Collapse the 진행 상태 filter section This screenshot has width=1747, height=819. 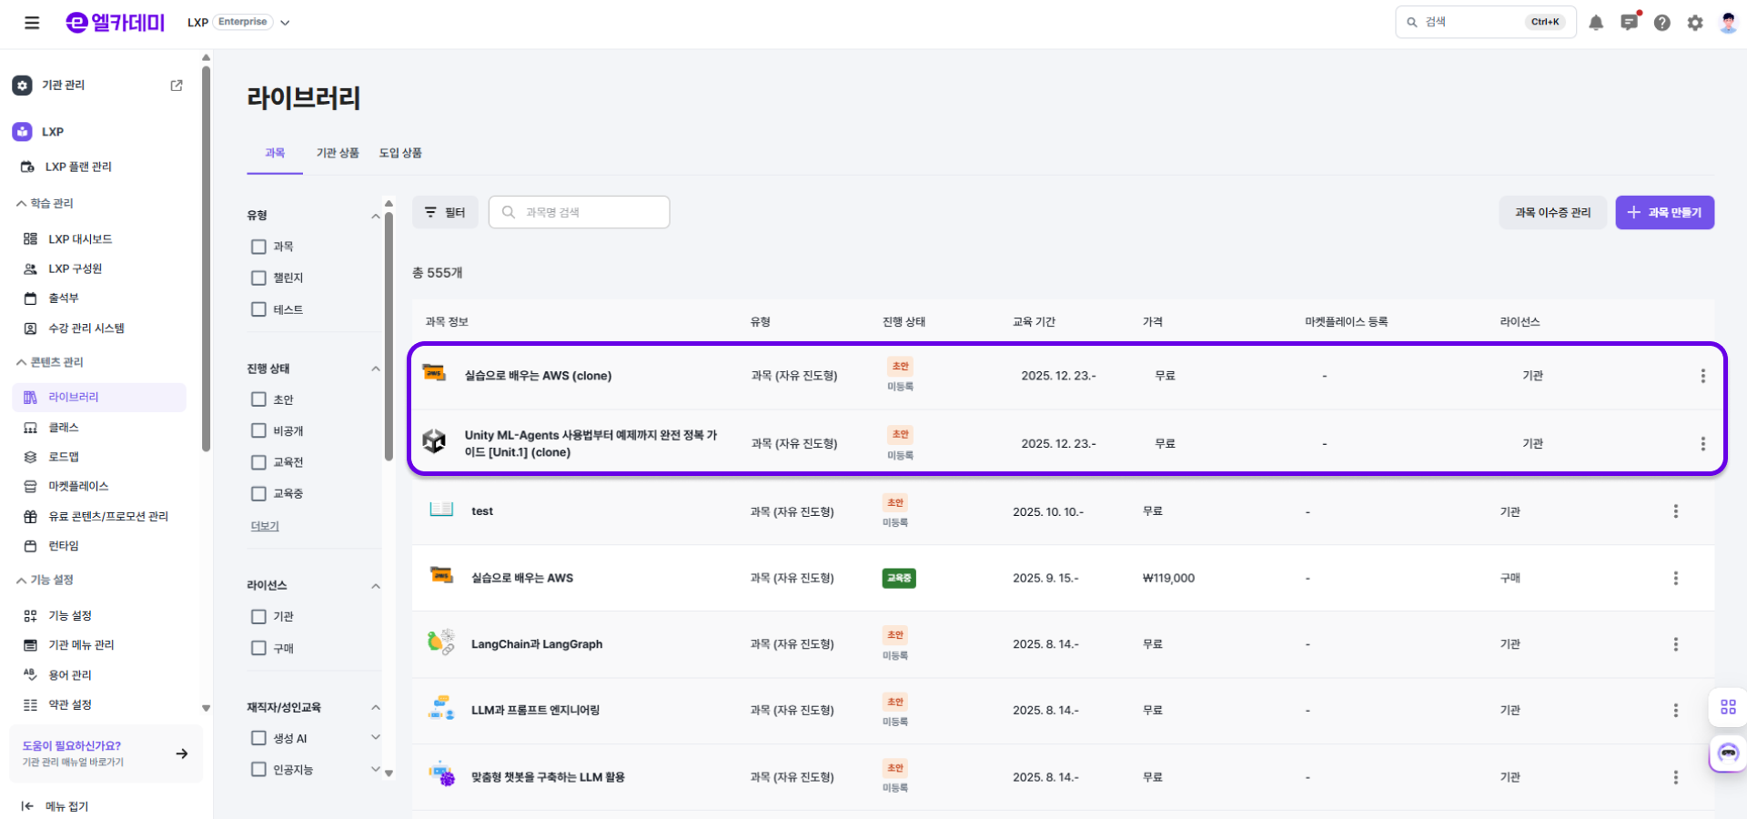point(375,369)
